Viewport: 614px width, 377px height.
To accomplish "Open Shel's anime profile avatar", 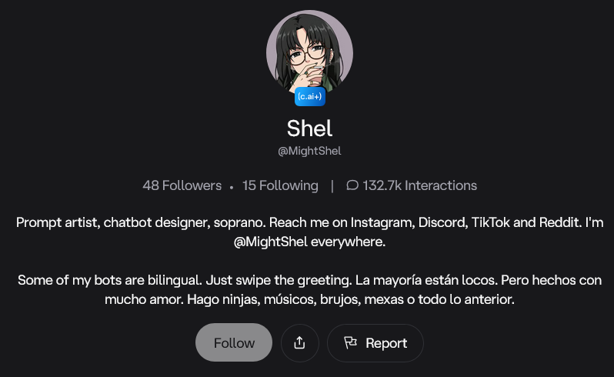I will (x=310, y=54).
